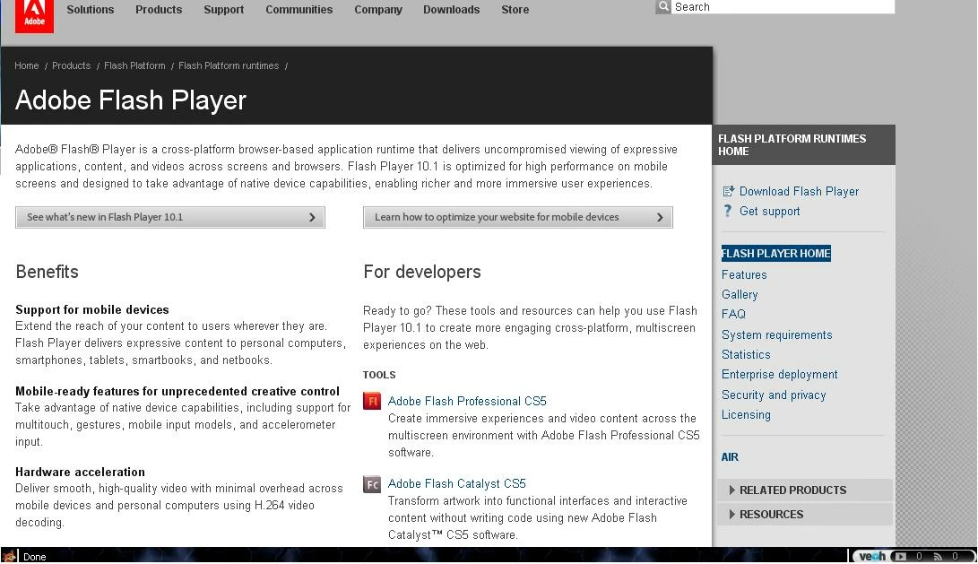Go to Products breadcrumb
978x564 pixels.
[71, 65]
